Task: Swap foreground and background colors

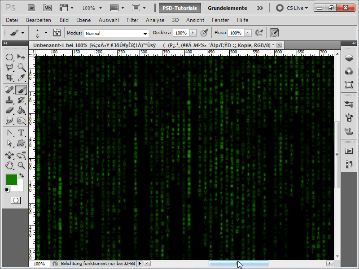Action: point(22,175)
